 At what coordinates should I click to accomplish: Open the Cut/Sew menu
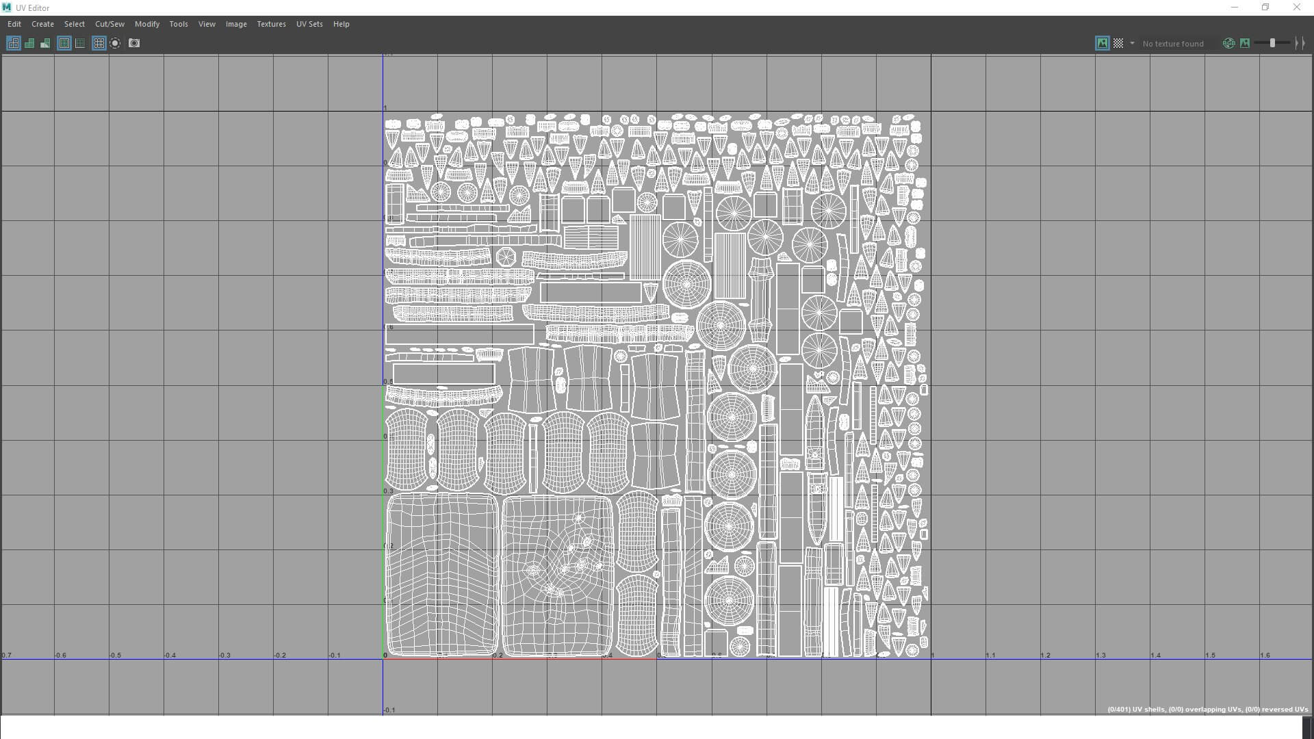click(x=109, y=24)
